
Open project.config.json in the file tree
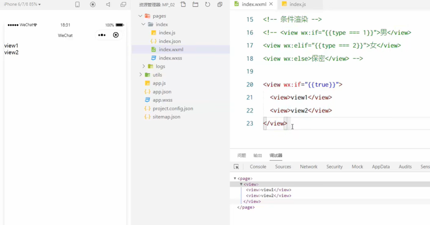173,108
